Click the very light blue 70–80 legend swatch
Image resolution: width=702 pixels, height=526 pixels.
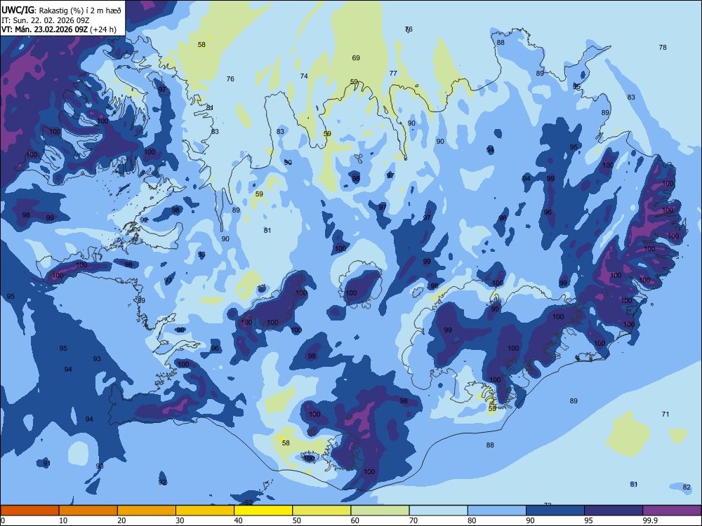click(438, 511)
